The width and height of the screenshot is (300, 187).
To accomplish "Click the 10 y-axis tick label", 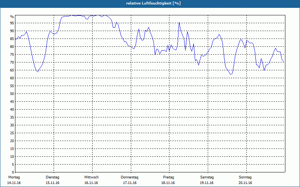I will [x=12, y=157].
